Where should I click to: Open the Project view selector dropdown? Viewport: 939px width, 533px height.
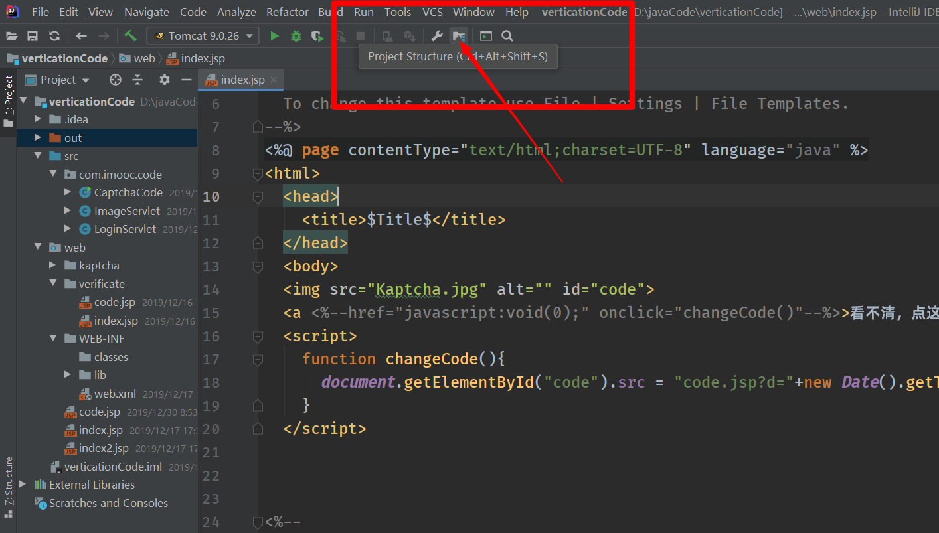coord(58,80)
